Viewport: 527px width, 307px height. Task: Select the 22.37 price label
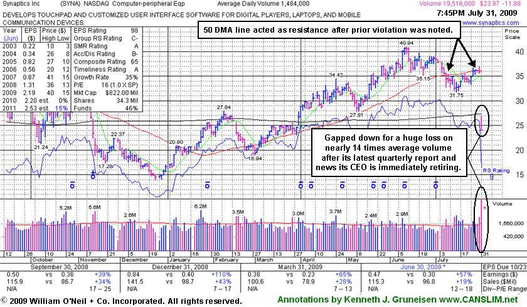(x=118, y=134)
